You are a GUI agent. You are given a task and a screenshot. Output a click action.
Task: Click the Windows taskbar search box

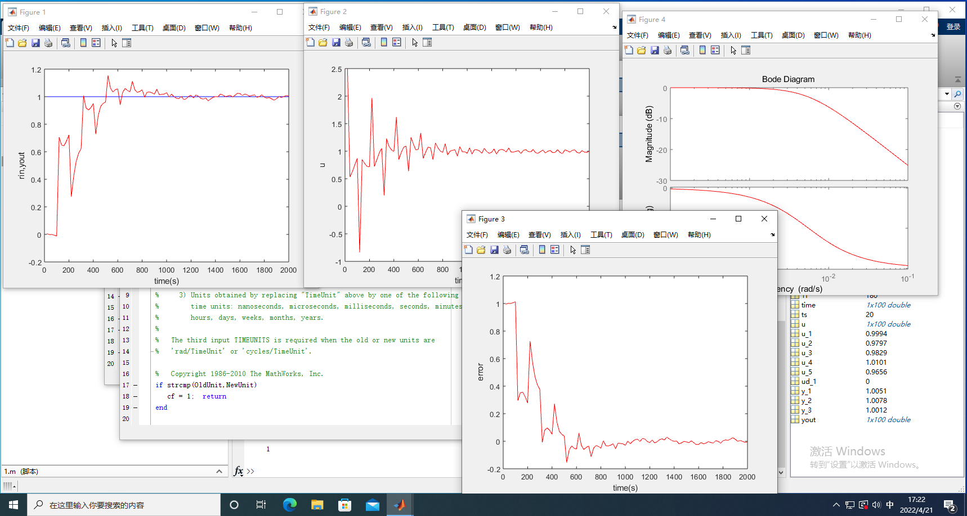[x=124, y=505]
